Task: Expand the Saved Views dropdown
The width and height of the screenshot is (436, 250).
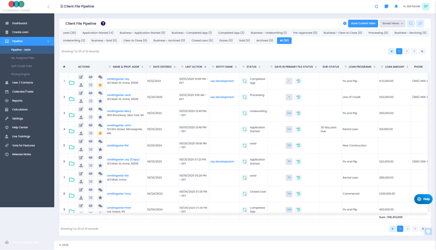Action: coord(392,23)
